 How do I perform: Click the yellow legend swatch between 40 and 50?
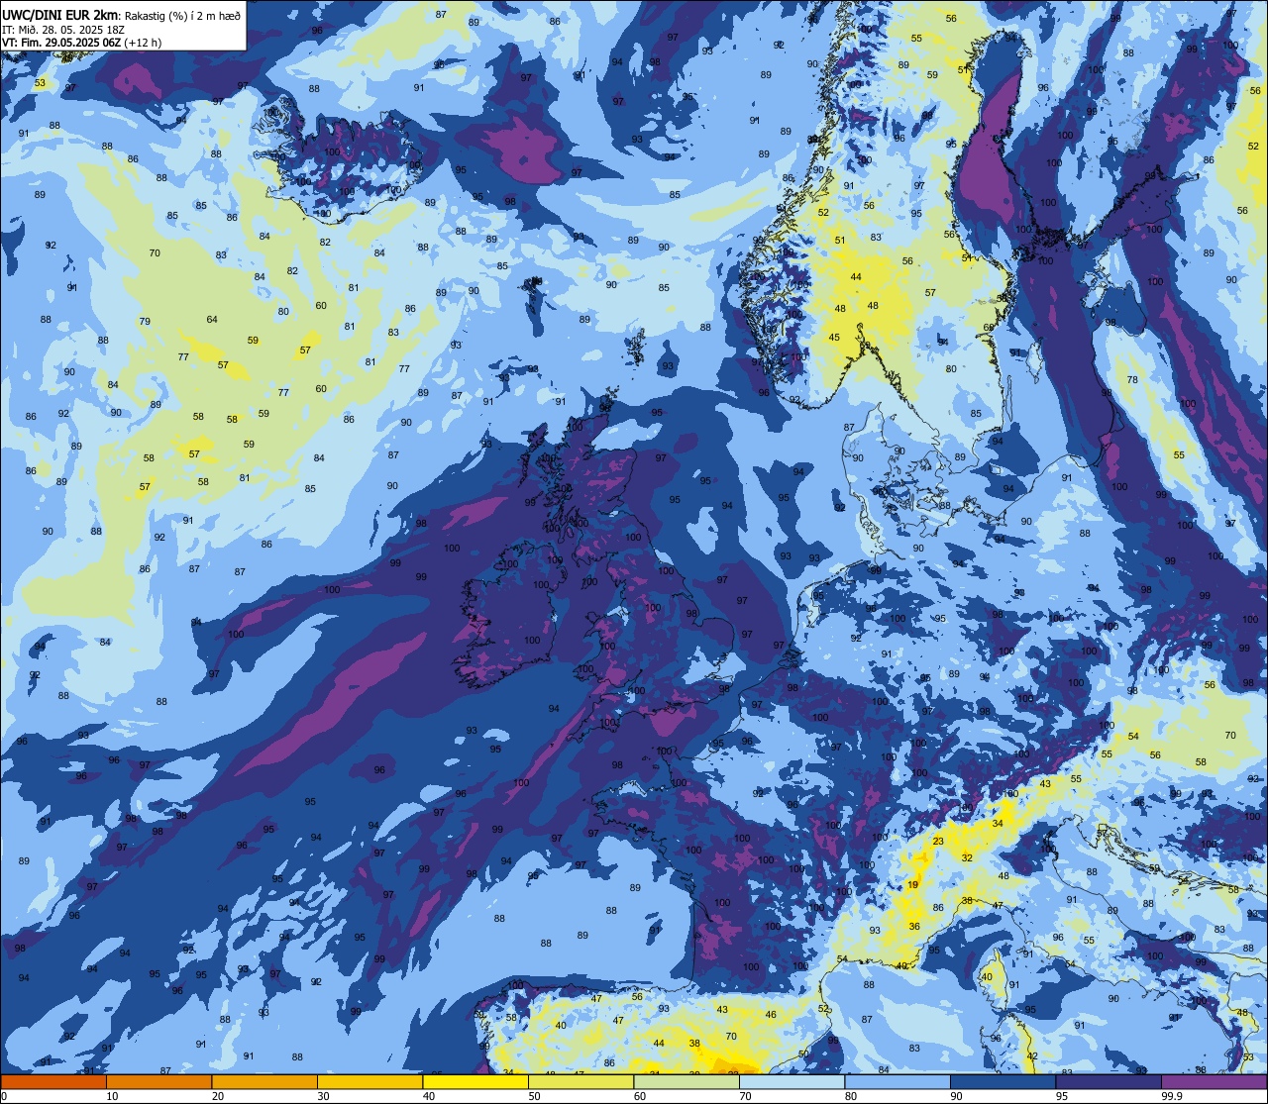click(475, 1081)
